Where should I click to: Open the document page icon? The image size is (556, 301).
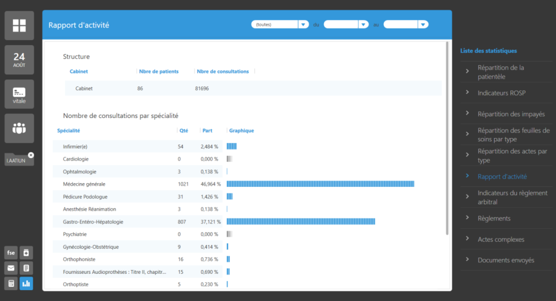coord(26,268)
